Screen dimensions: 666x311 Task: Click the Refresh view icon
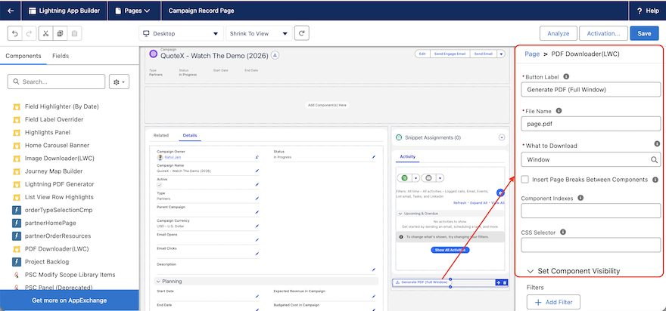pos(301,33)
